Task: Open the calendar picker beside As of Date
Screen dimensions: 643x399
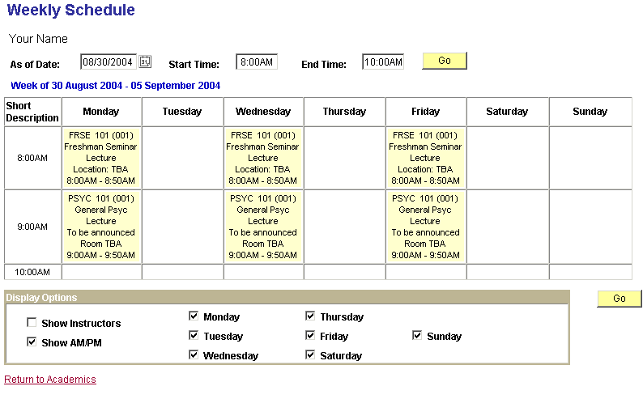Action: tap(146, 62)
